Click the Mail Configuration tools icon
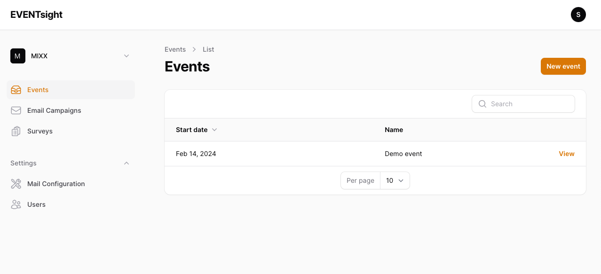 click(16, 184)
